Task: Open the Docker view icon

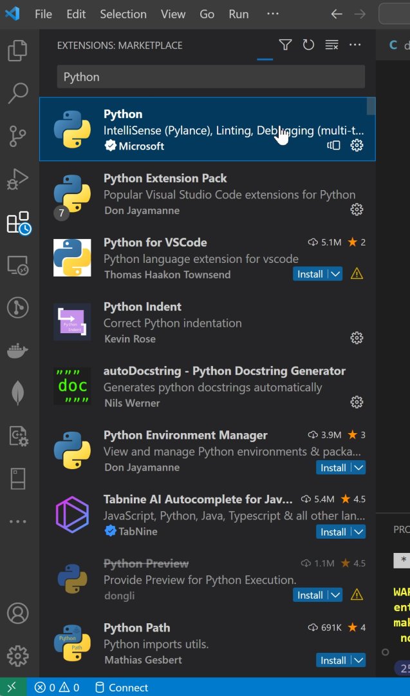Action: pyautogui.click(x=18, y=351)
